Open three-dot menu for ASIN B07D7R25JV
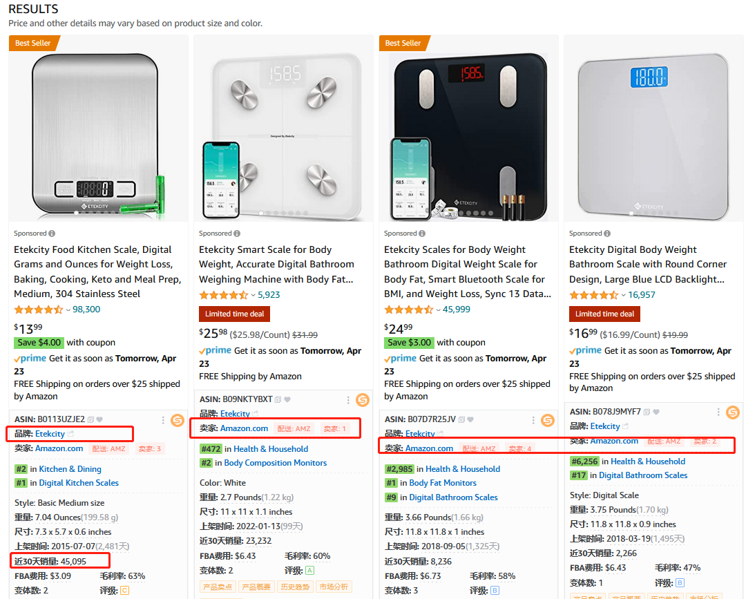 [533, 420]
